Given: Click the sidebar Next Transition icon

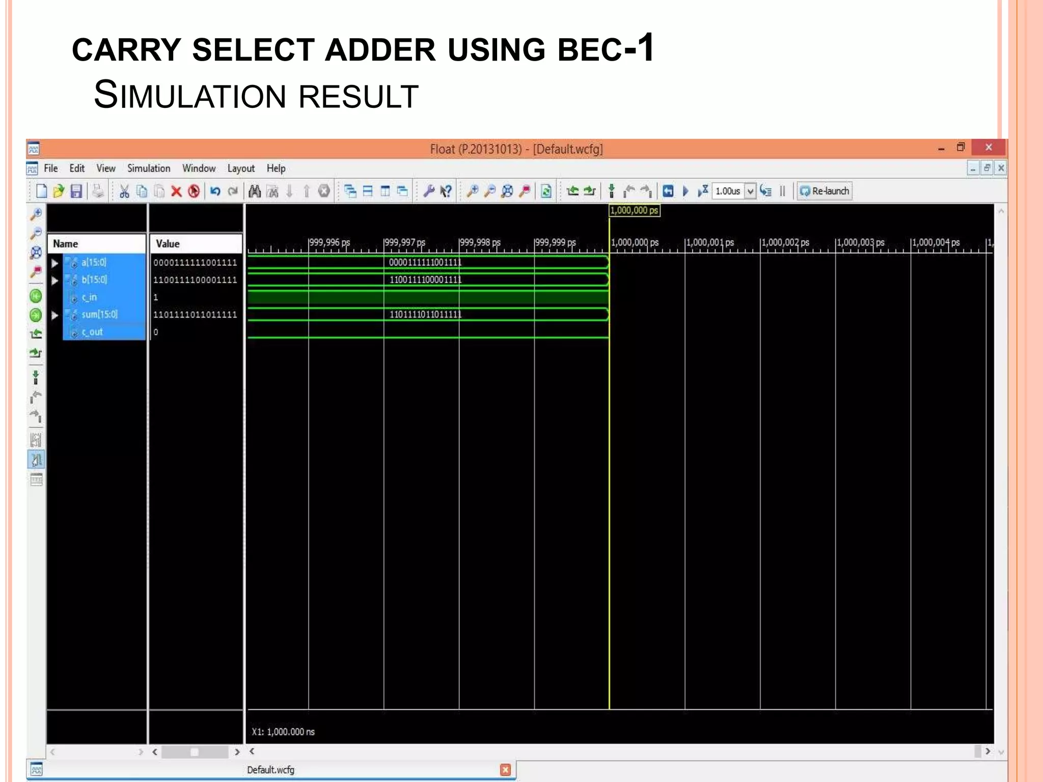Looking at the screenshot, I should (x=36, y=353).
